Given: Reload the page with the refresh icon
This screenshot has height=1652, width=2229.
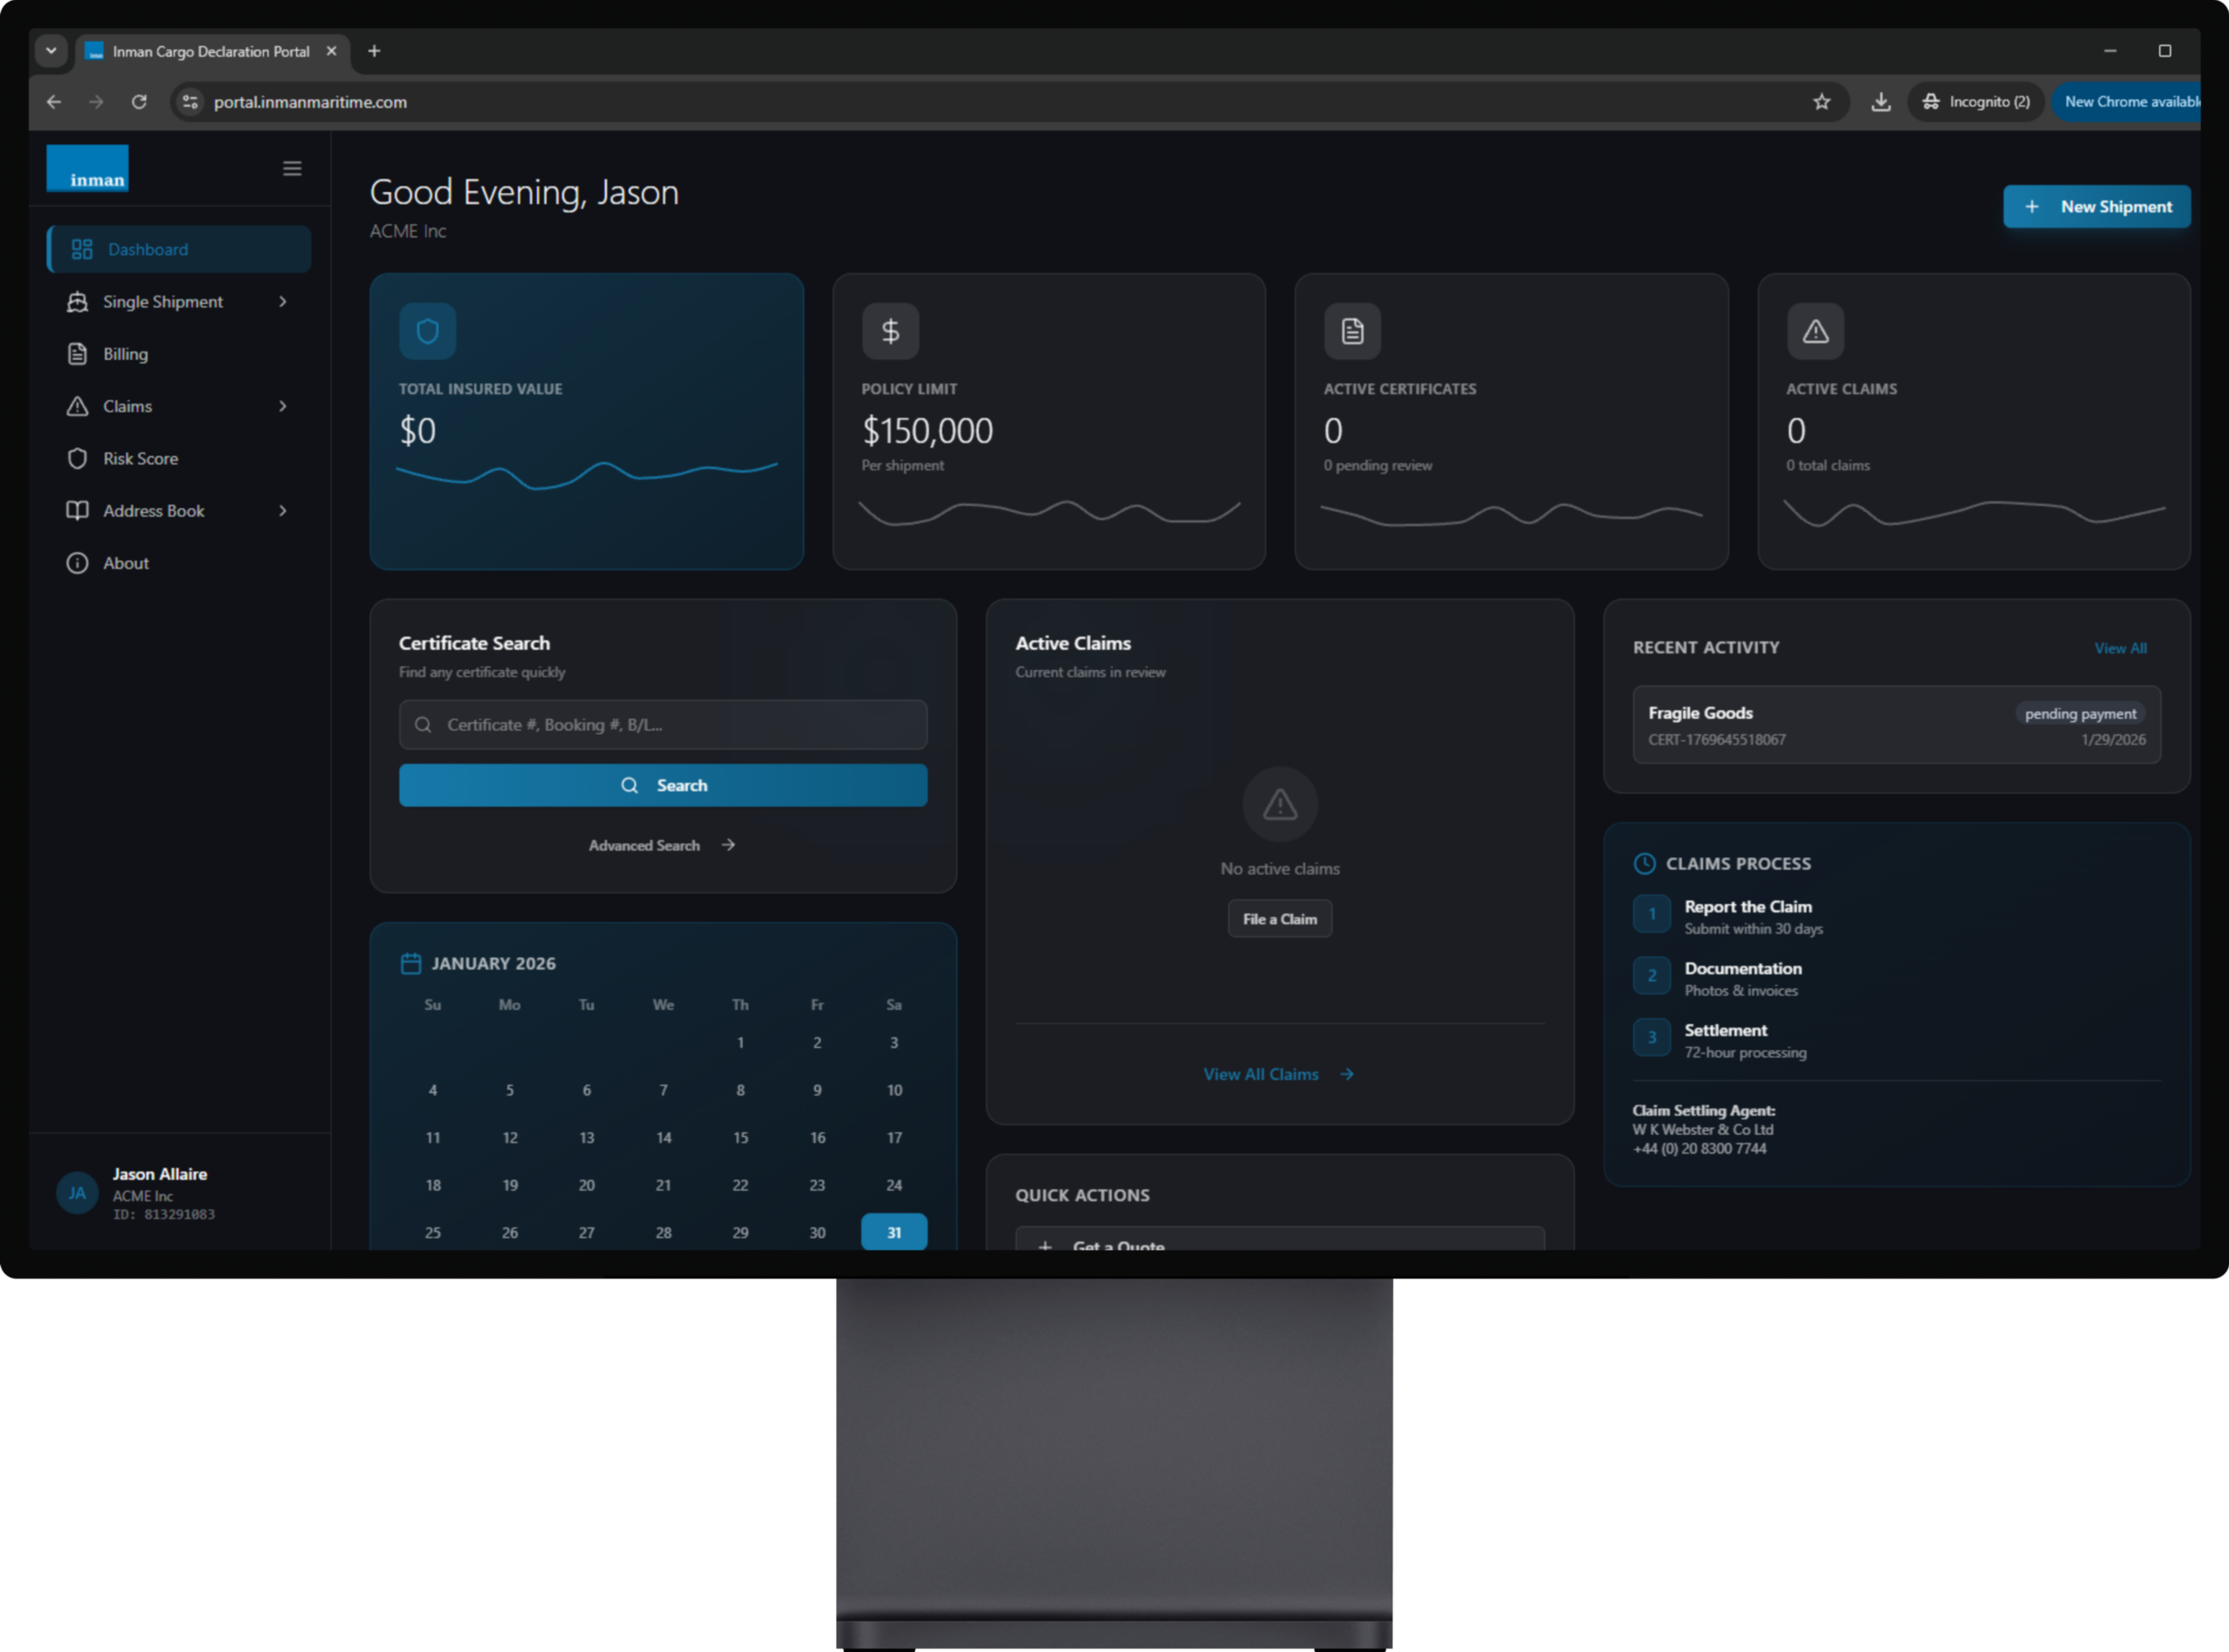Looking at the screenshot, I should 139,102.
